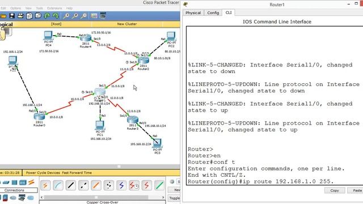Print the network topology
The height and width of the screenshot is (204, 363).
(x=20, y=16)
